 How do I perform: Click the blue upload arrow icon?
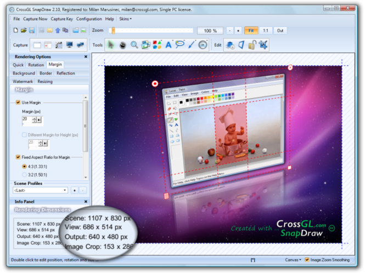(x=58, y=30)
